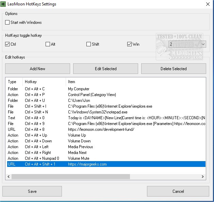This screenshot has height=202, width=214.
Task: Cancel the settings dialog
Action: coord(178,191)
